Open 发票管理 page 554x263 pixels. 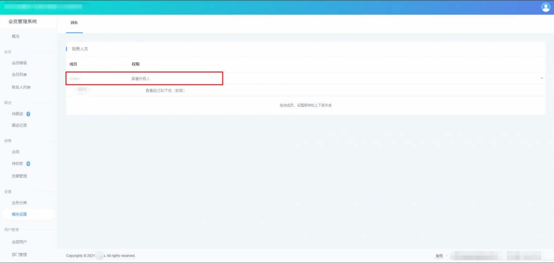(x=19, y=176)
